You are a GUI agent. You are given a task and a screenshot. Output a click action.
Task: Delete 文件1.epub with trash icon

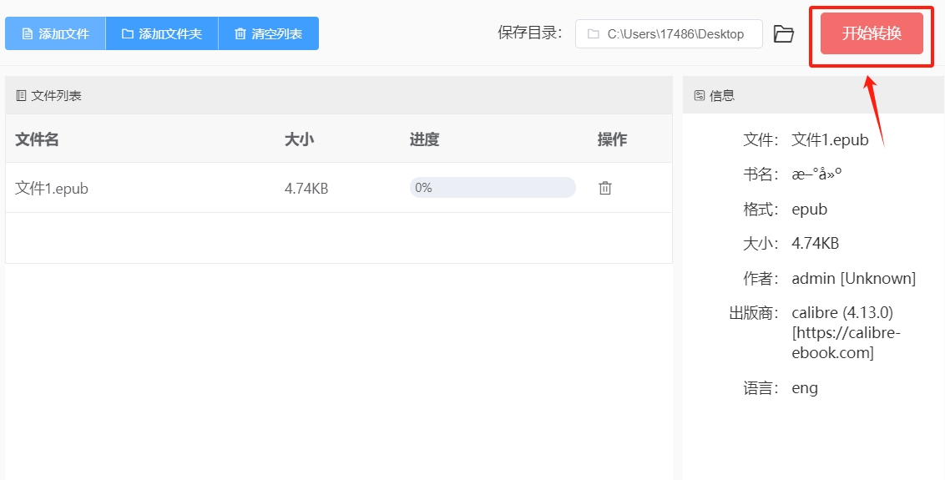click(605, 188)
